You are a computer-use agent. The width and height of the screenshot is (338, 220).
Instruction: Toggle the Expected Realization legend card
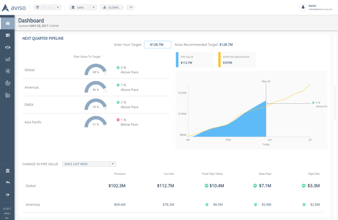[x=237, y=60]
